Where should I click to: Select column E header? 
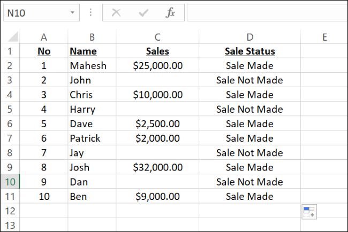click(324, 37)
